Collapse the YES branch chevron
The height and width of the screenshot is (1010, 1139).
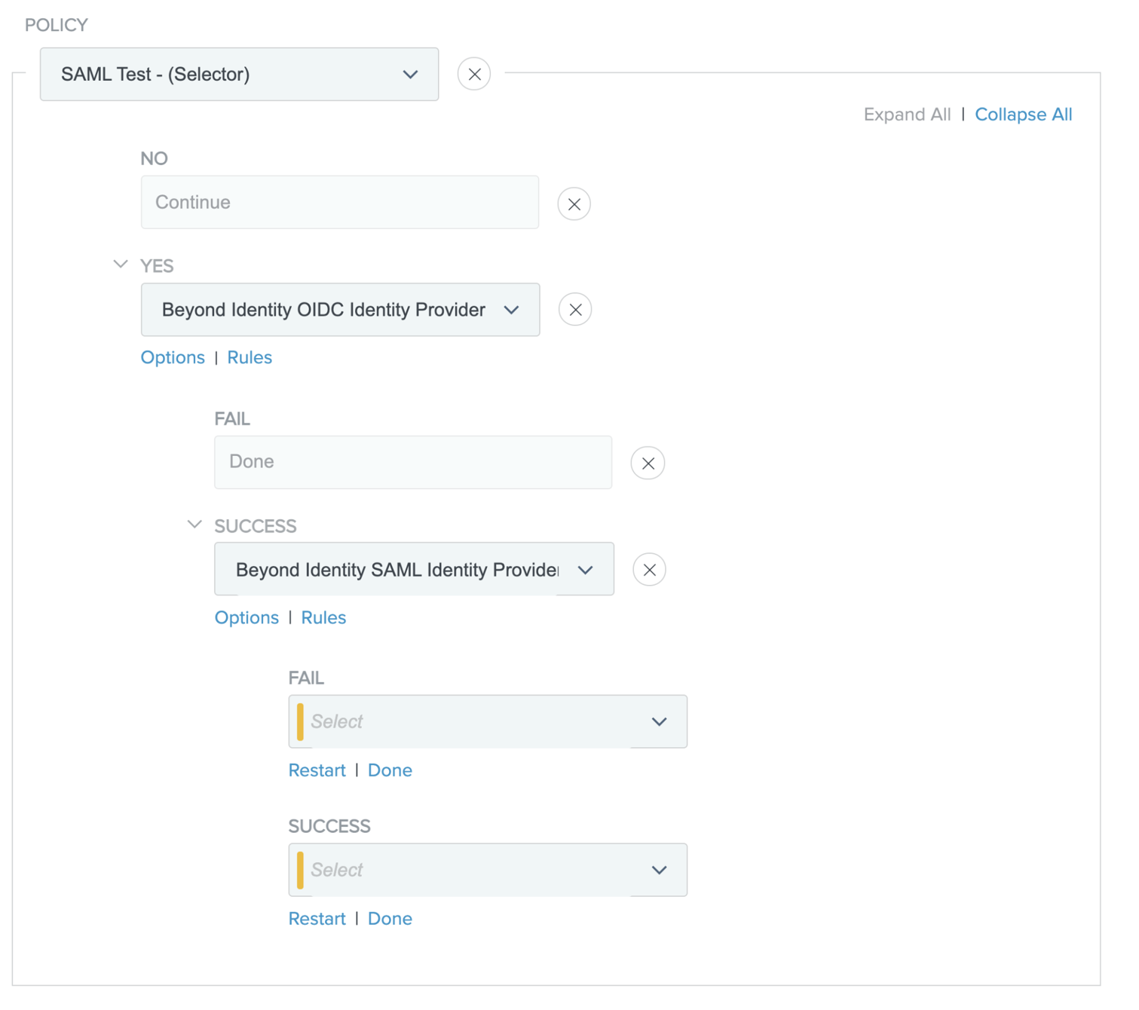pyautogui.click(x=121, y=265)
